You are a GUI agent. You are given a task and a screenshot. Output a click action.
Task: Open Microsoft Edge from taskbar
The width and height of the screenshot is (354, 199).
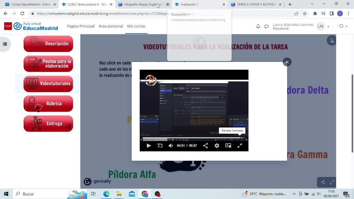coord(106,194)
